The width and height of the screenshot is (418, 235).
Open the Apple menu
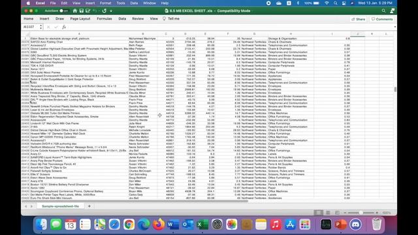tap(28, 3)
